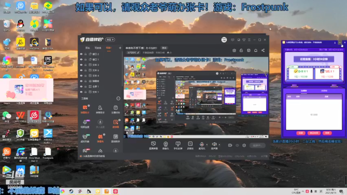The image size is (347, 195).
Task: Open the mode switch pill next to the logo
Action: (110, 39)
